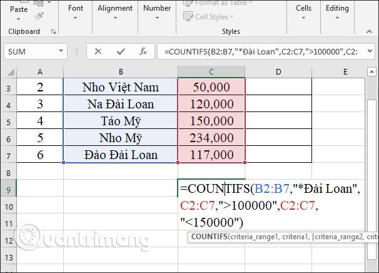Viewport: 379px width, 273px height.
Task: Select cell containing Táo Mỹ
Action: coord(121,120)
